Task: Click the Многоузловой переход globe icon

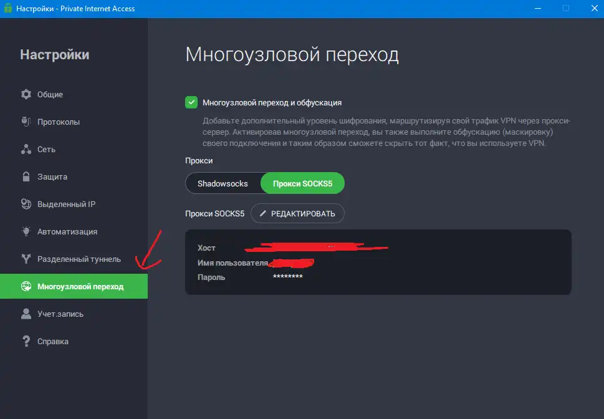Action: coord(26,286)
